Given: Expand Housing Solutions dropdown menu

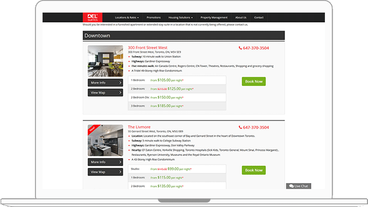Looking at the screenshot, I should [x=180, y=17].
